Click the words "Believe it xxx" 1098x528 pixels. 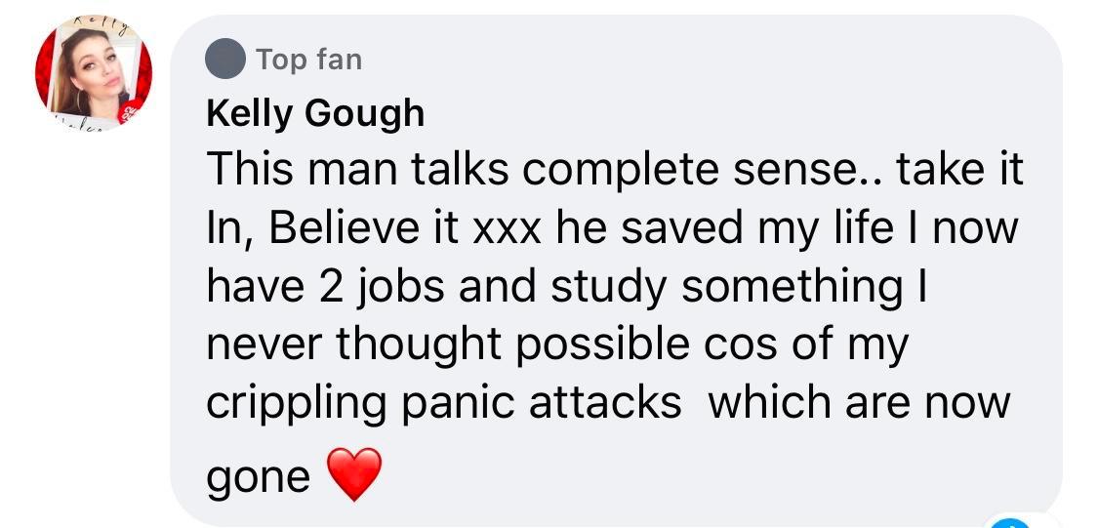404,230
